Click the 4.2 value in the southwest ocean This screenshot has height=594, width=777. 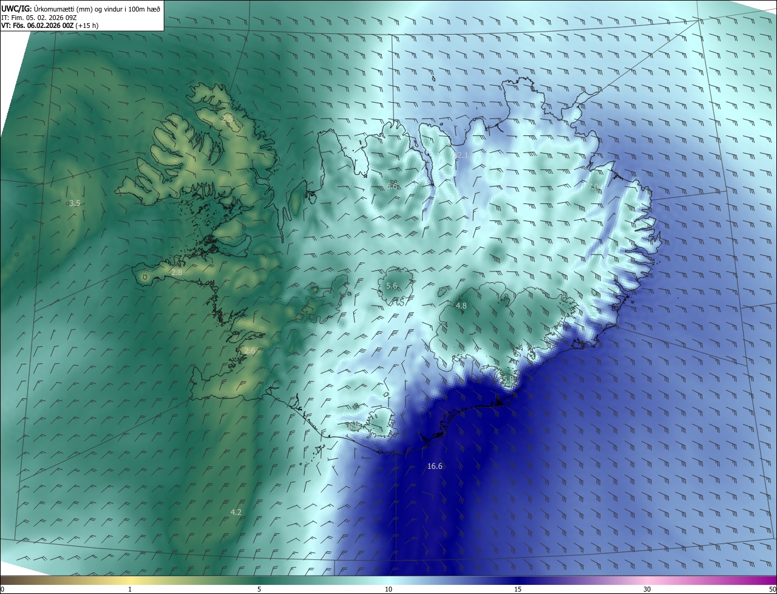236,513
